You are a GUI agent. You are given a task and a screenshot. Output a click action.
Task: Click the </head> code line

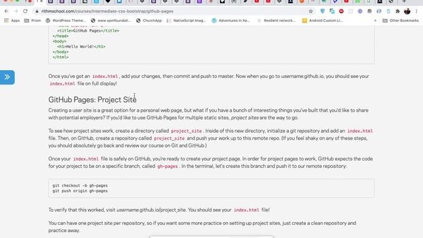[x=61, y=36]
